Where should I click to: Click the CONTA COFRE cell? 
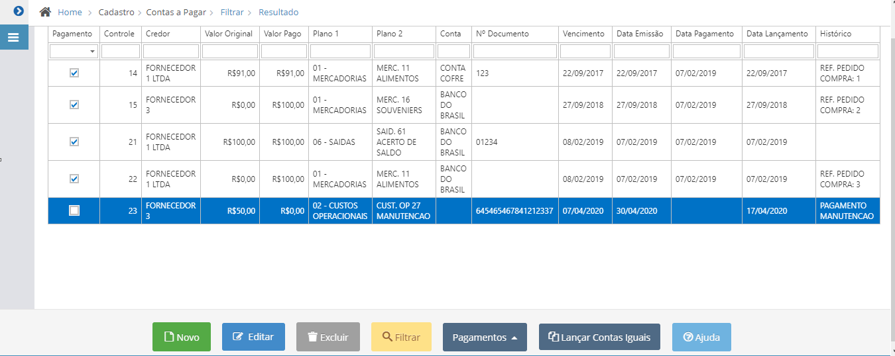tap(453, 73)
